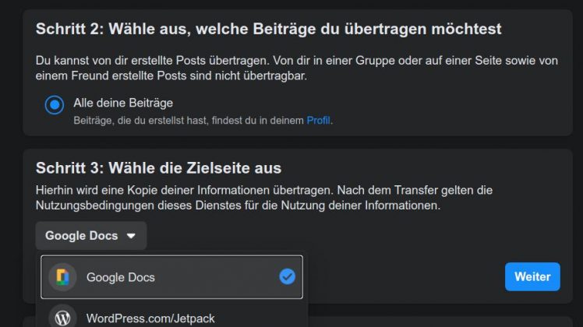The width and height of the screenshot is (583, 327).
Task: Click the 'Schritt 3: Wähle die Zielseite aus' heading
Action: click(158, 168)
